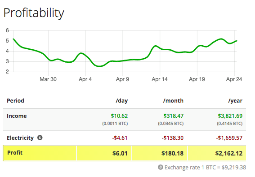
Task: Click the Electricity info icon
Action: coord(40,138)
